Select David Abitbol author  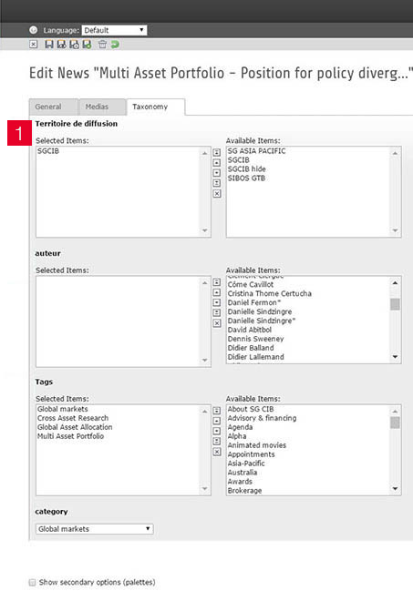pyautogui.click(x=250, y=330)
